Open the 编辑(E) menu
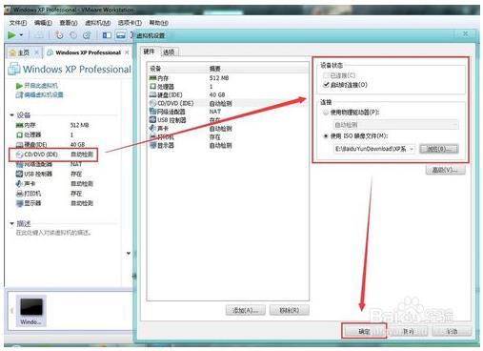The image size is (483, 351). point(43,23)
